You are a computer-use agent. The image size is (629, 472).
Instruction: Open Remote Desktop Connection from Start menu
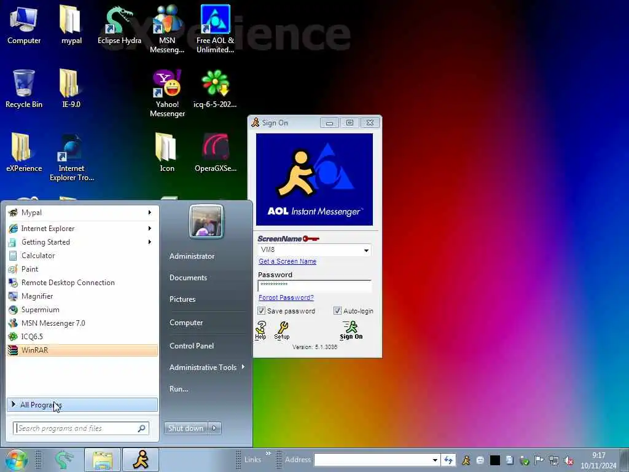[82, 283]
